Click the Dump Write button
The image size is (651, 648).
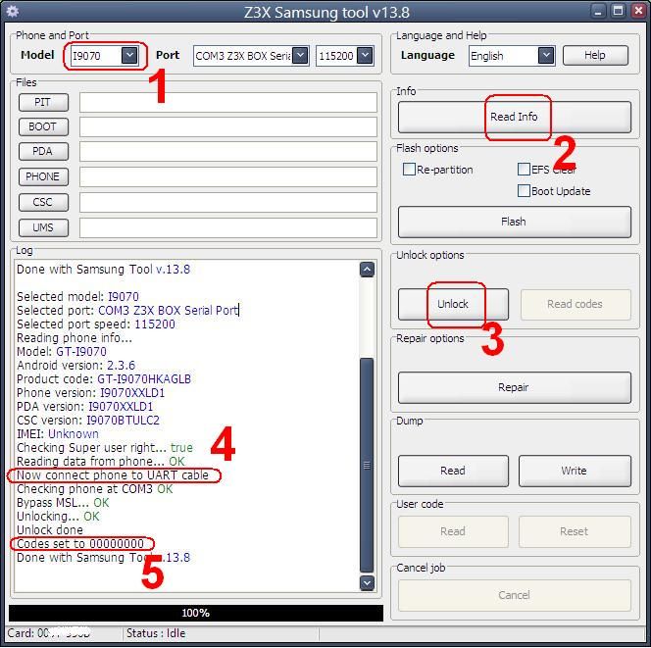(x=575, y=471)
